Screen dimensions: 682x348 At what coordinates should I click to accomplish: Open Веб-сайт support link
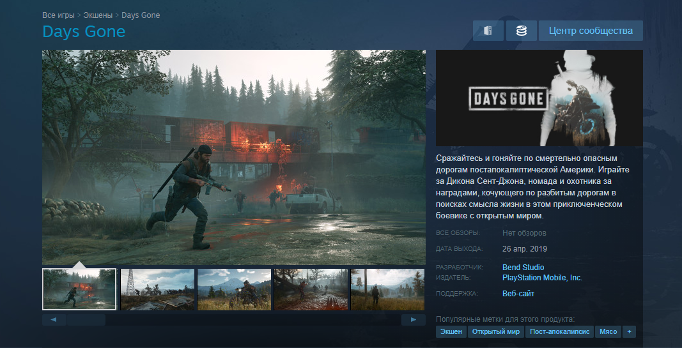[518, 294]
